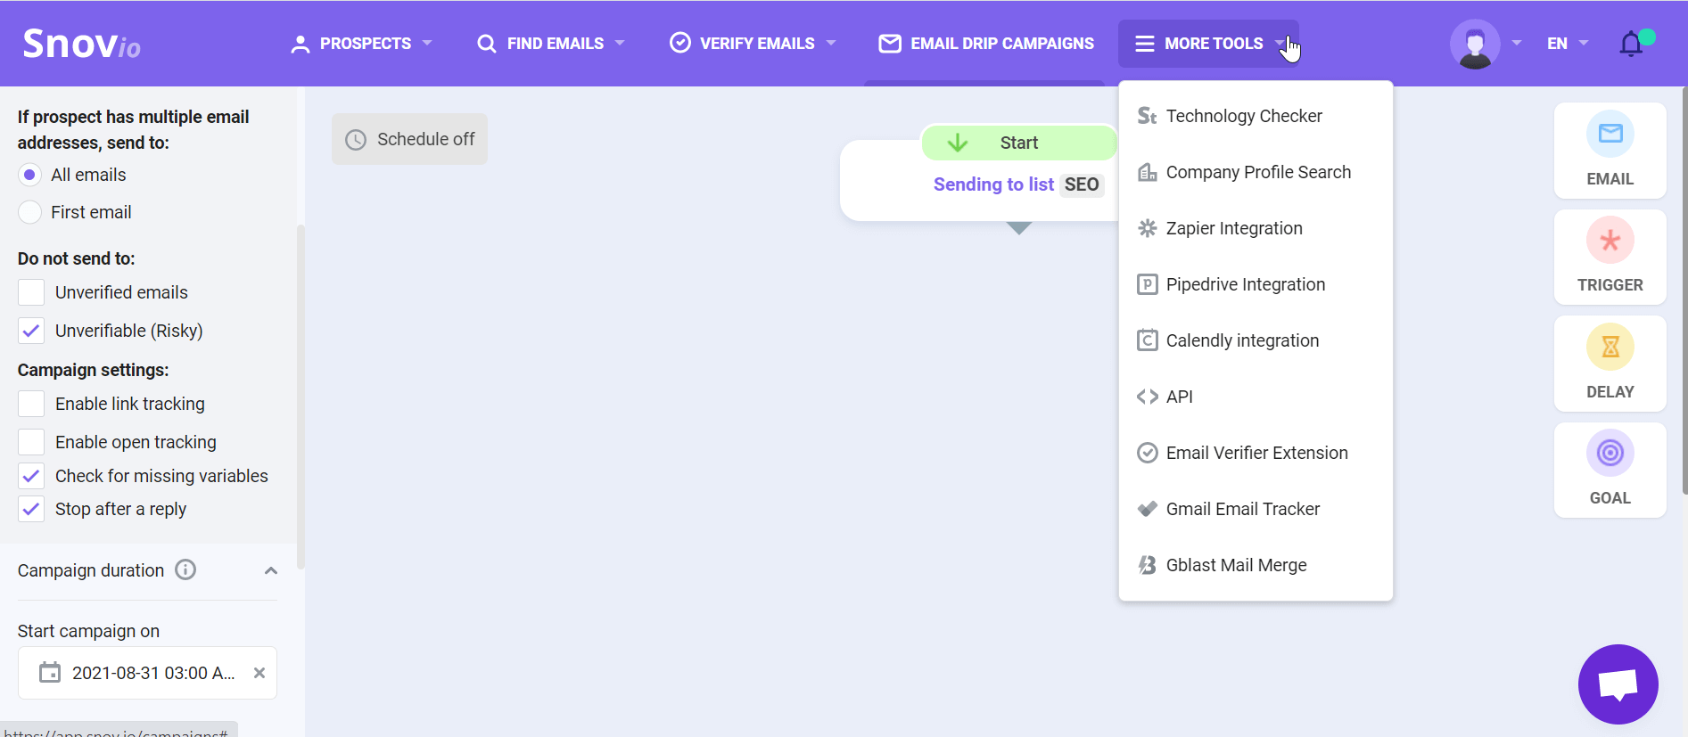The image size is (1688, 737).
Task: Click the Campaign duration info icon
Action: [x=185, y=569]
